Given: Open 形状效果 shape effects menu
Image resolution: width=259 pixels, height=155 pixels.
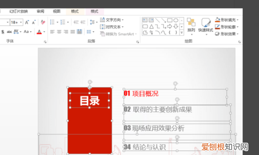Looking at the screenshot, I should point(227,34).
